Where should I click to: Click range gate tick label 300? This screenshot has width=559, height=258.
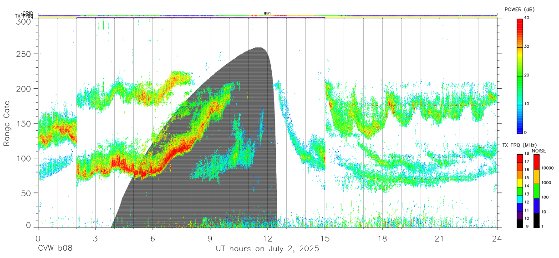click(24, 21)
